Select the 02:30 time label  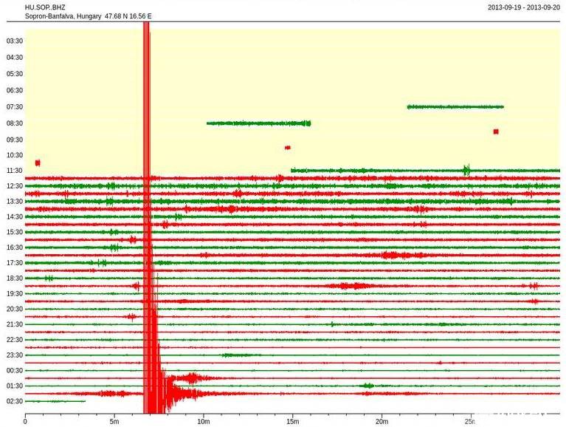coord(15,401)
